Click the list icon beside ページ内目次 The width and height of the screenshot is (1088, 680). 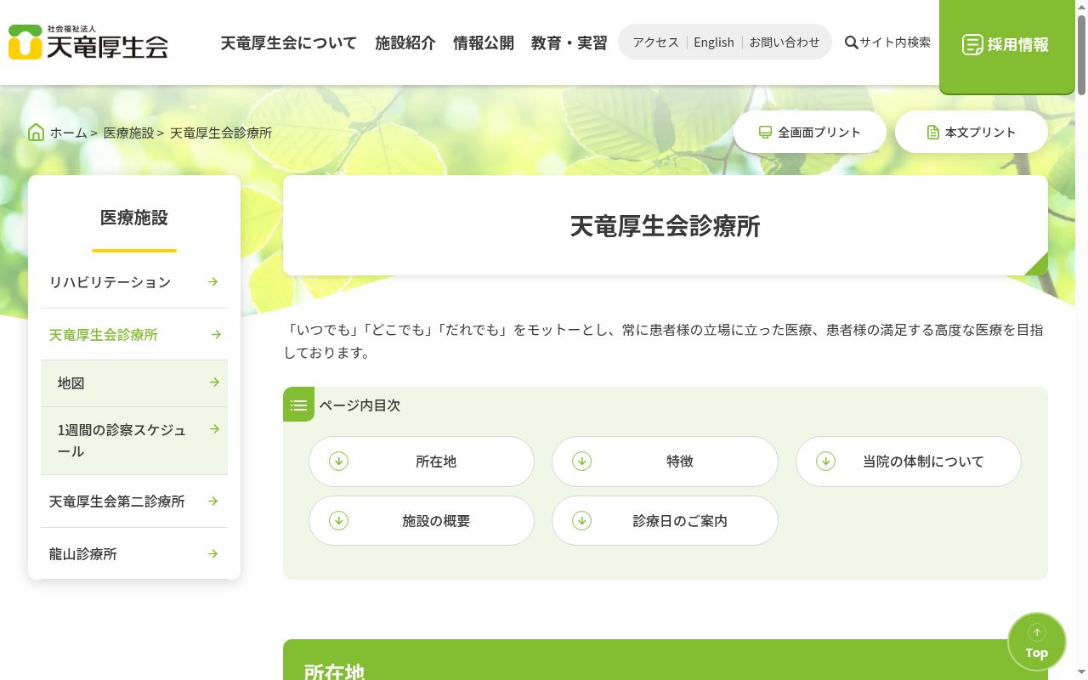(x=298, y=405)
